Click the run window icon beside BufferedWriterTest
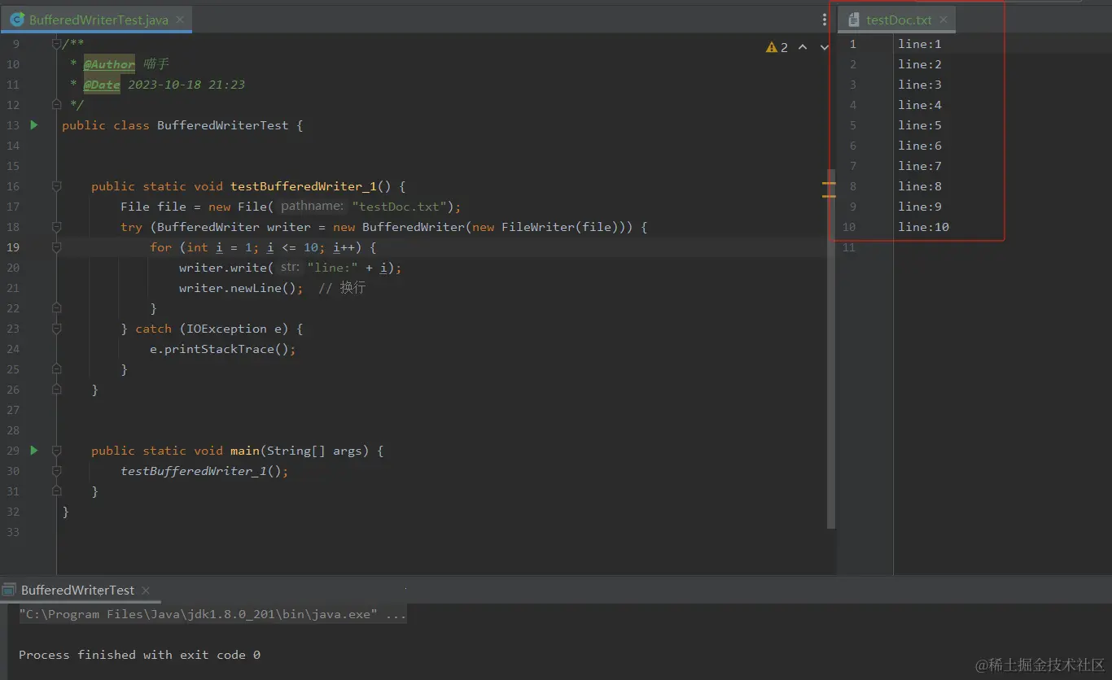Screen dimensions: 1112x680 point(9,590)
